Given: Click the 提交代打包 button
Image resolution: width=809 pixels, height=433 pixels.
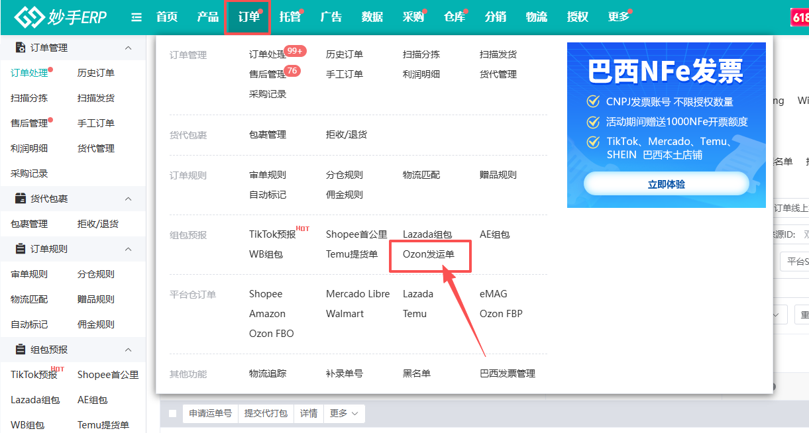Looking at the screenshot, I should pyautogui.click(x=266, y=413).
